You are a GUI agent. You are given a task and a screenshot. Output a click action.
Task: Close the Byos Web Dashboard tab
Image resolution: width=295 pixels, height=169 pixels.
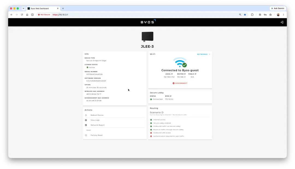point(58,8)
